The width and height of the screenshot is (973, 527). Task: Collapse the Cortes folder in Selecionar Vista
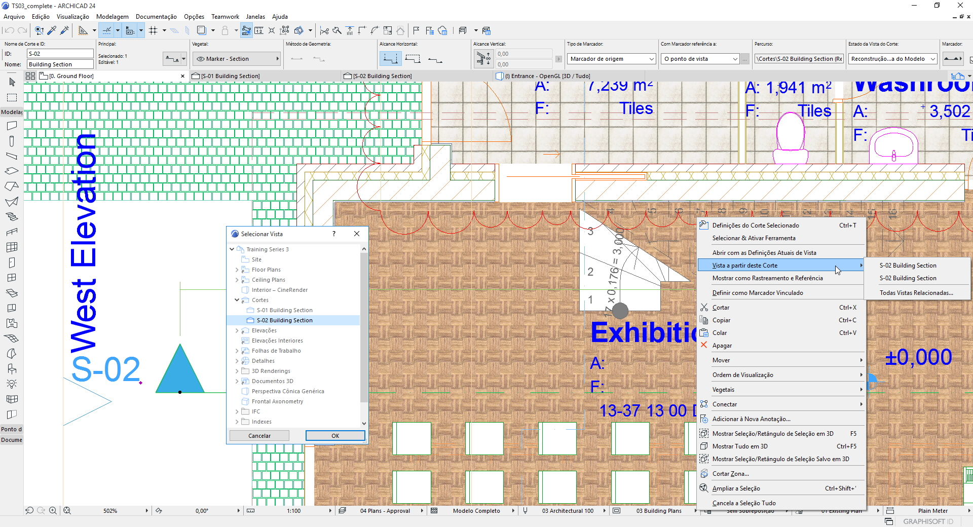237,300
